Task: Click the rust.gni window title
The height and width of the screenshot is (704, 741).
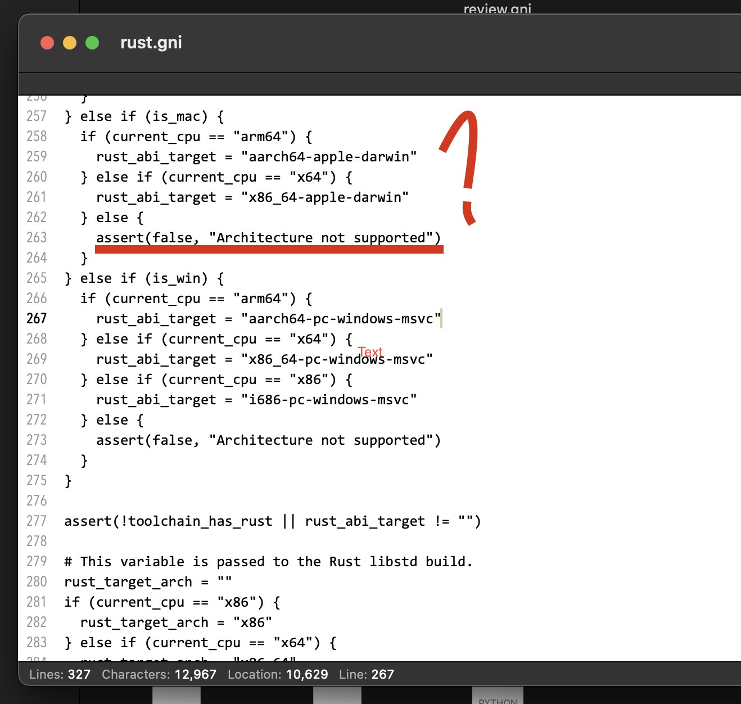Action: pos(150,42)
